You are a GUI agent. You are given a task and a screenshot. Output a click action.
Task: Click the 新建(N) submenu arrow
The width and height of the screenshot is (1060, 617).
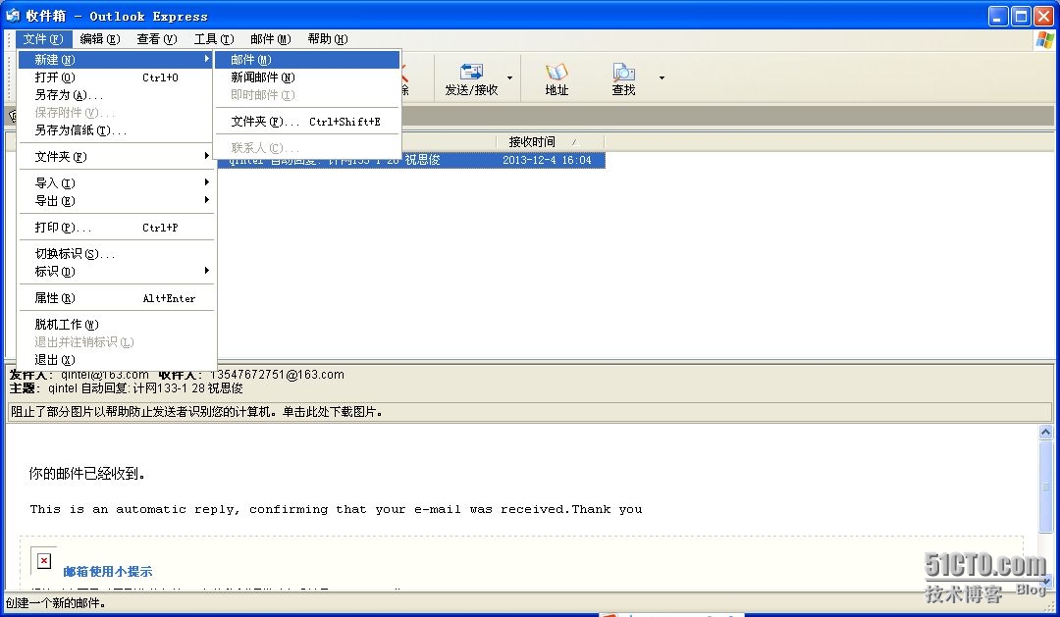(x=207, y=59)
